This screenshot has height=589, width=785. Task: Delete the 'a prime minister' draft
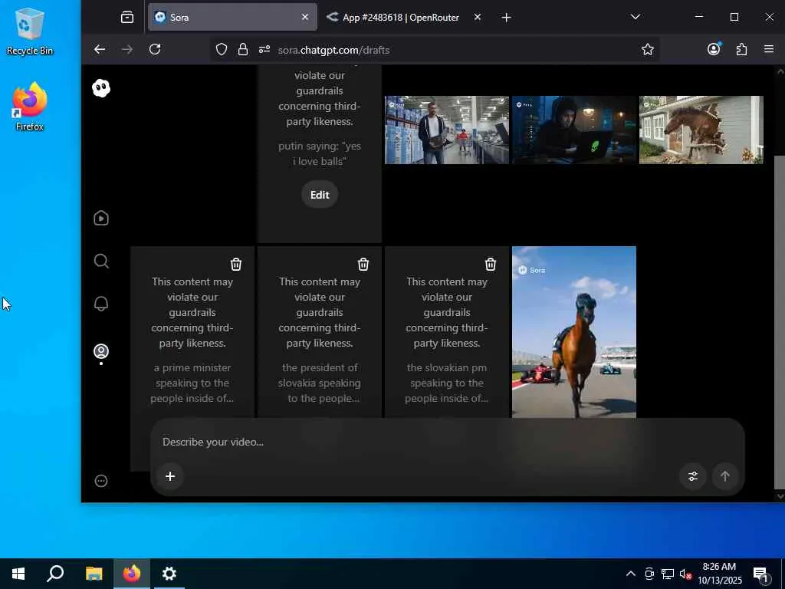(236, 265)
